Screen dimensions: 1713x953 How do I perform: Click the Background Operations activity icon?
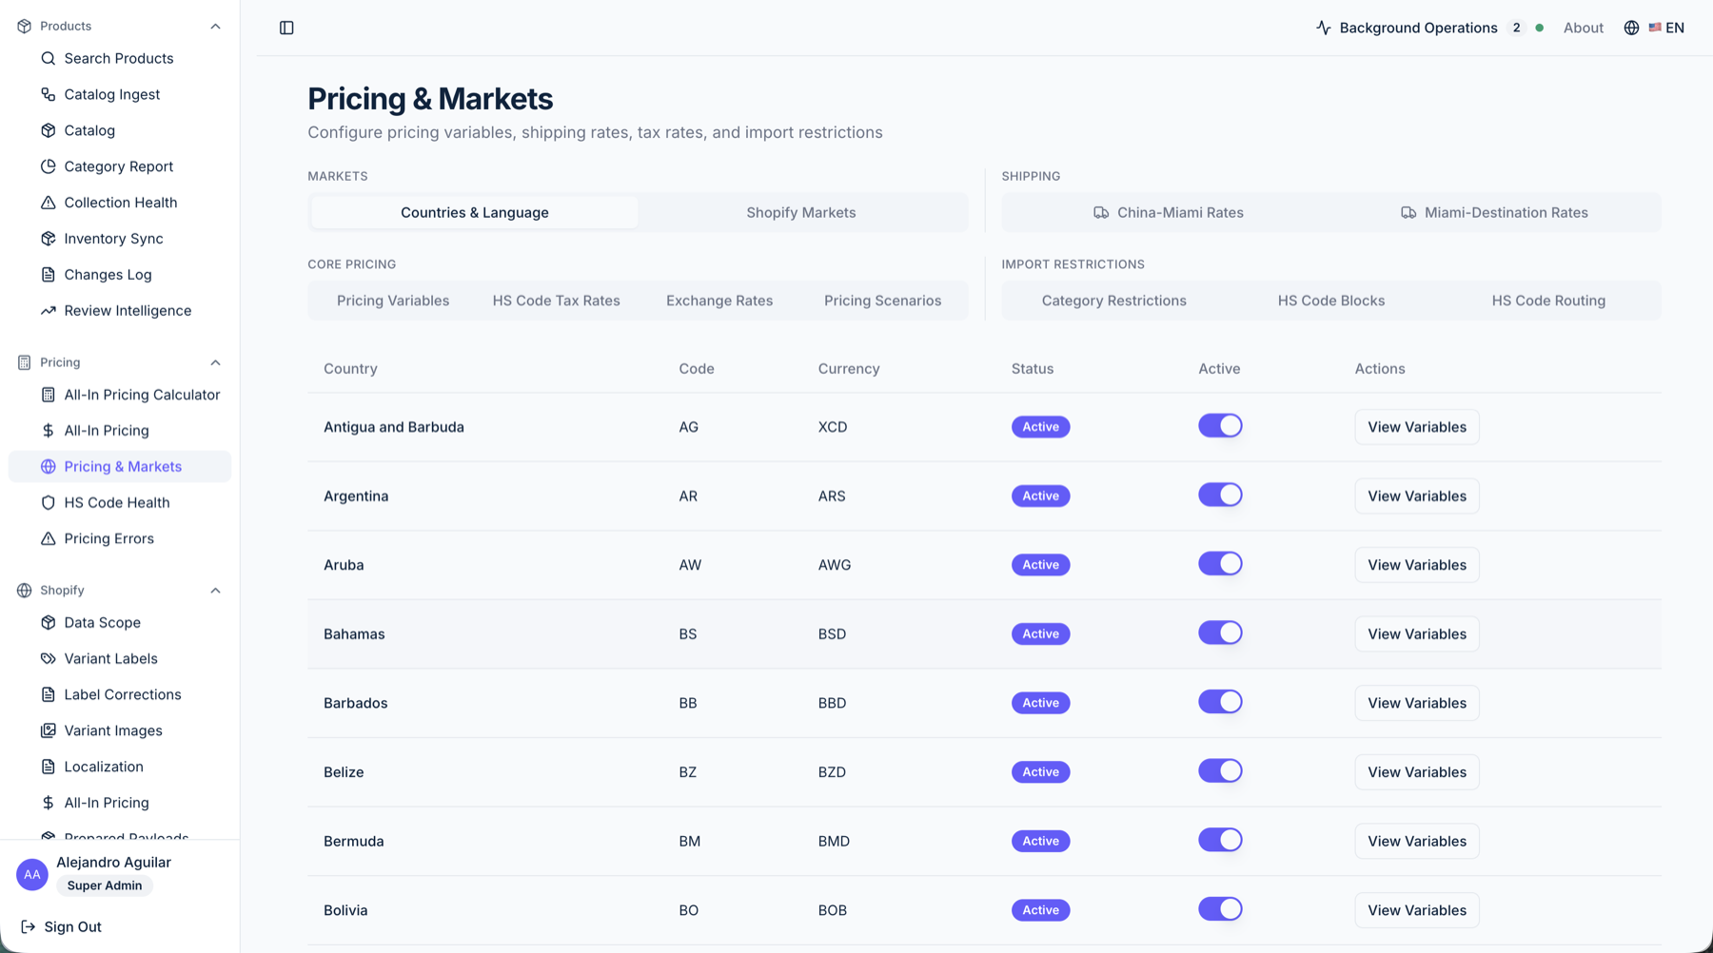click(x=1324, y=28)
